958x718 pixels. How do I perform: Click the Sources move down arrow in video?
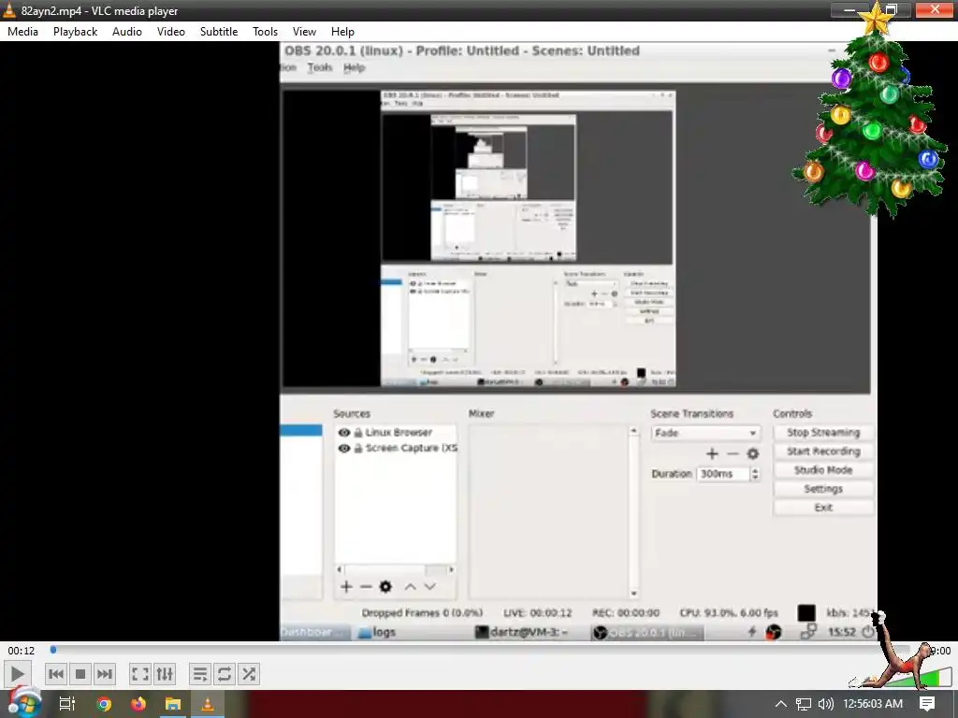[x=430, y=587]
